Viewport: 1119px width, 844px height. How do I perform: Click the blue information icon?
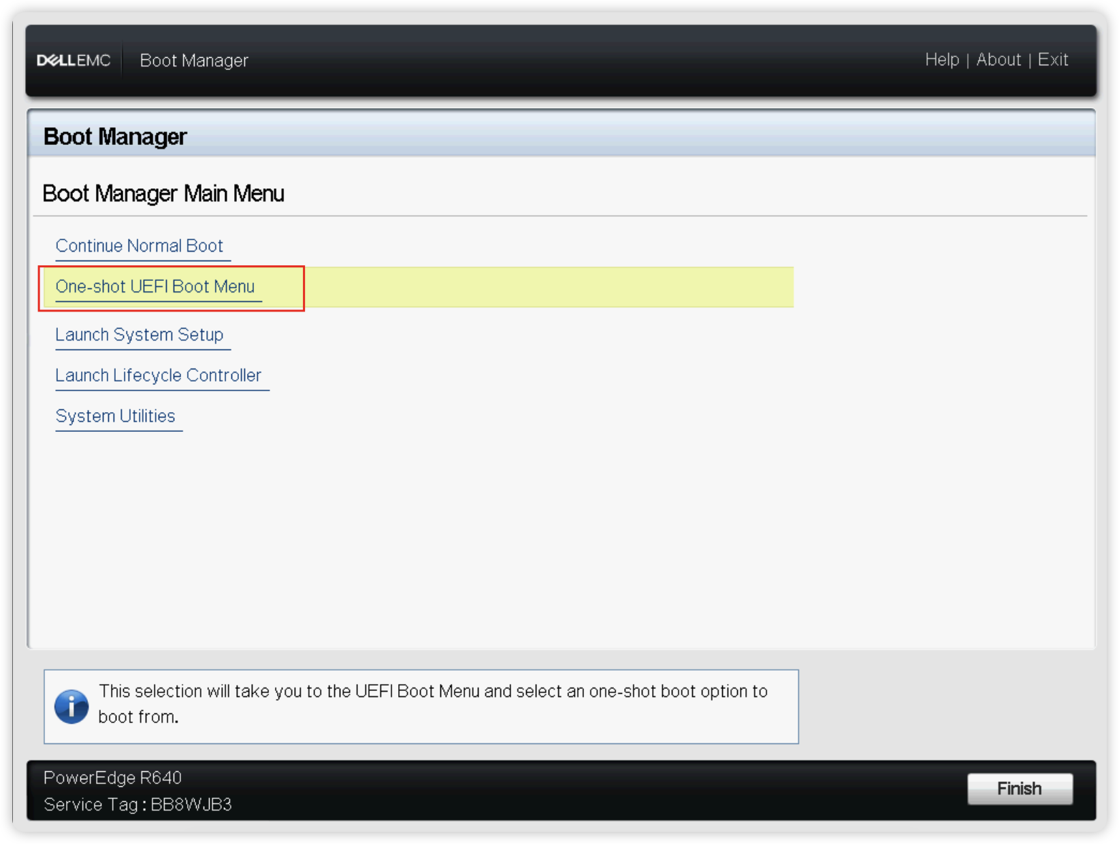tap(71, 706)
